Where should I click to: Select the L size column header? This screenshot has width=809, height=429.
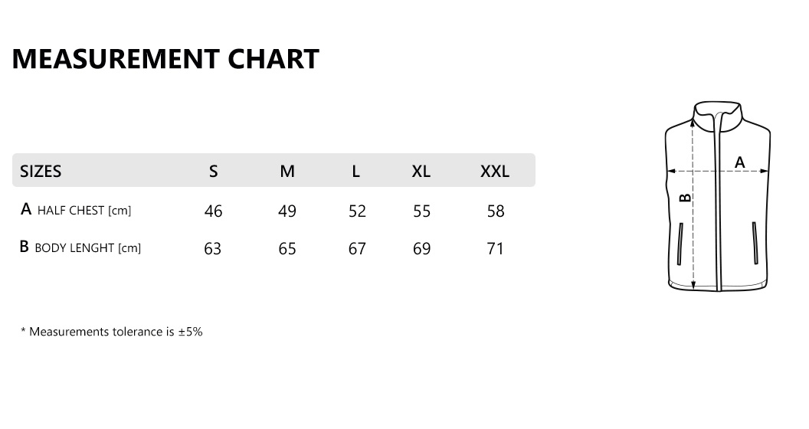click(356, 171)
